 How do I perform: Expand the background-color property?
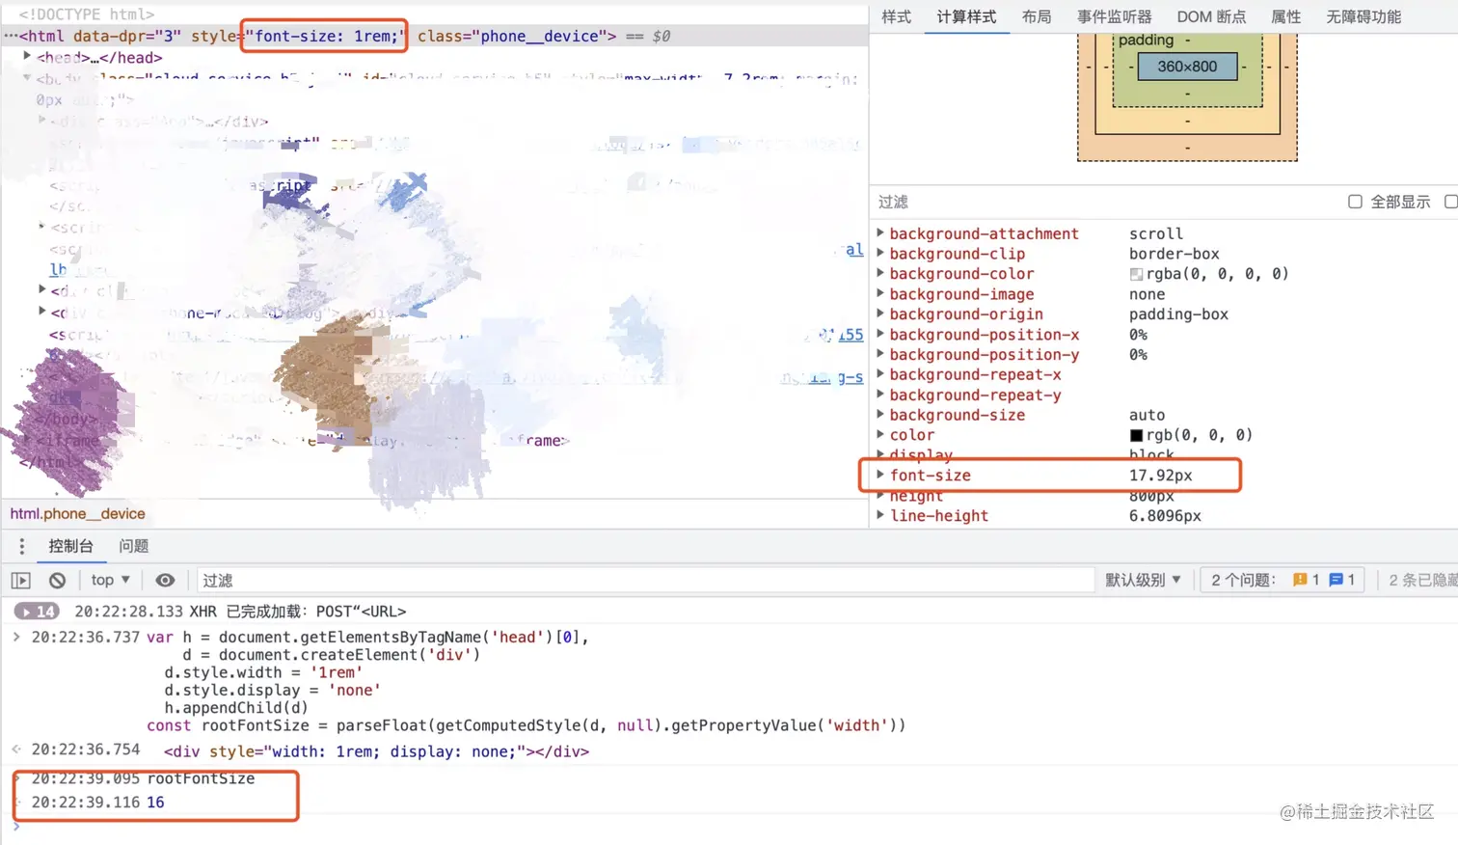pyautogui.click(x=880, y=274)
